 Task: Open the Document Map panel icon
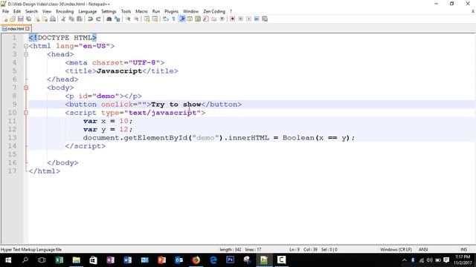click(x=198, y=19)
